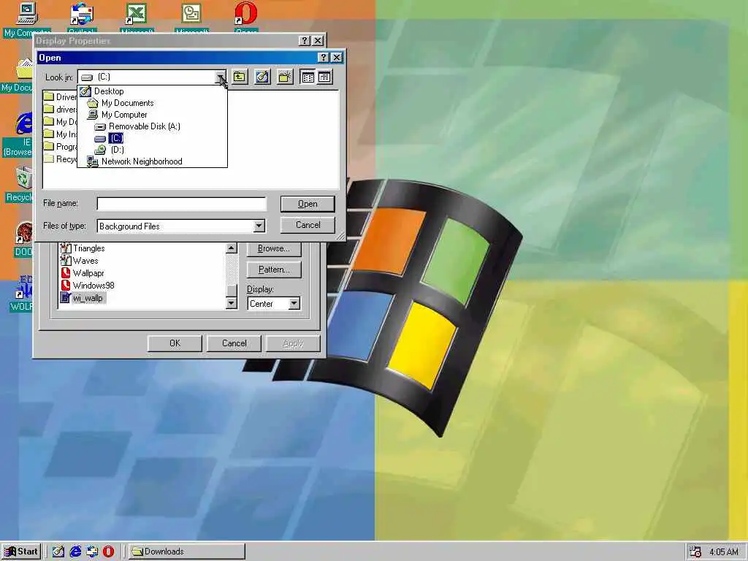Click OK in Display Properties
Screen dimensions: 748x561
[x=175, y=343]
